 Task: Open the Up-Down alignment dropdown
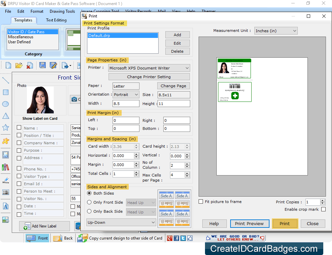[x=121, y=222]
